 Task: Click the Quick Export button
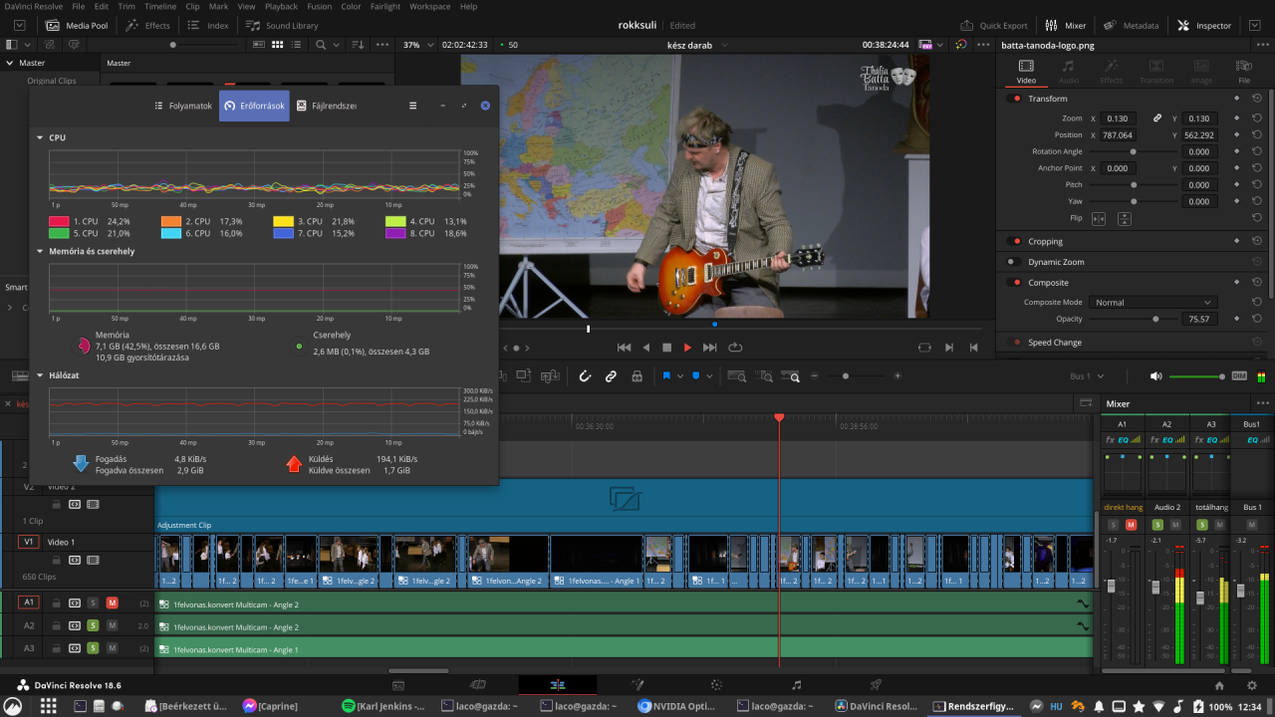[x=993, y=25]
